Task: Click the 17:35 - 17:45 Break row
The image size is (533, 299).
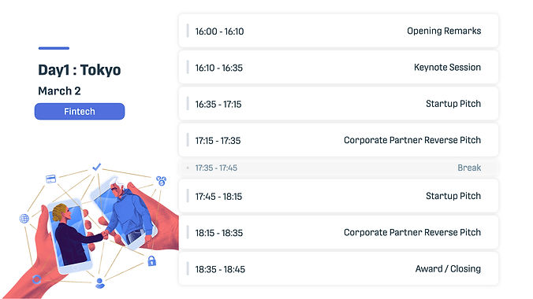Action: click(338, 168)
